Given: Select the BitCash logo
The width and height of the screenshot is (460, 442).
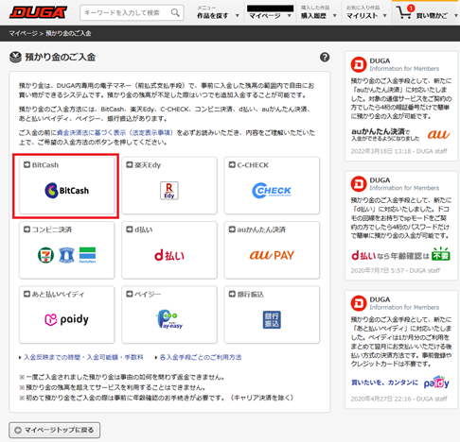Looking at the screenshot, I should (67, 191).
